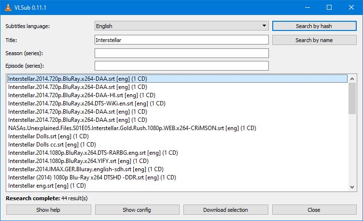This screenshot has height=221, width=363.
Task: Click the results list scroll up arrow
Action: 352,79
